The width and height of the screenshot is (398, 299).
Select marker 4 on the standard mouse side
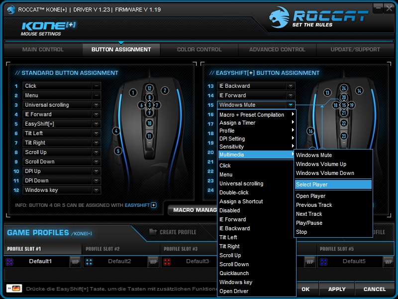(116, 131)
